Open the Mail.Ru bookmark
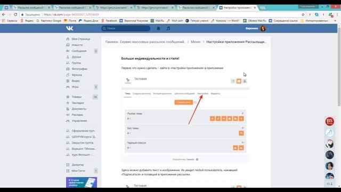This screenshot has height=192, width=341. (158, 21)
